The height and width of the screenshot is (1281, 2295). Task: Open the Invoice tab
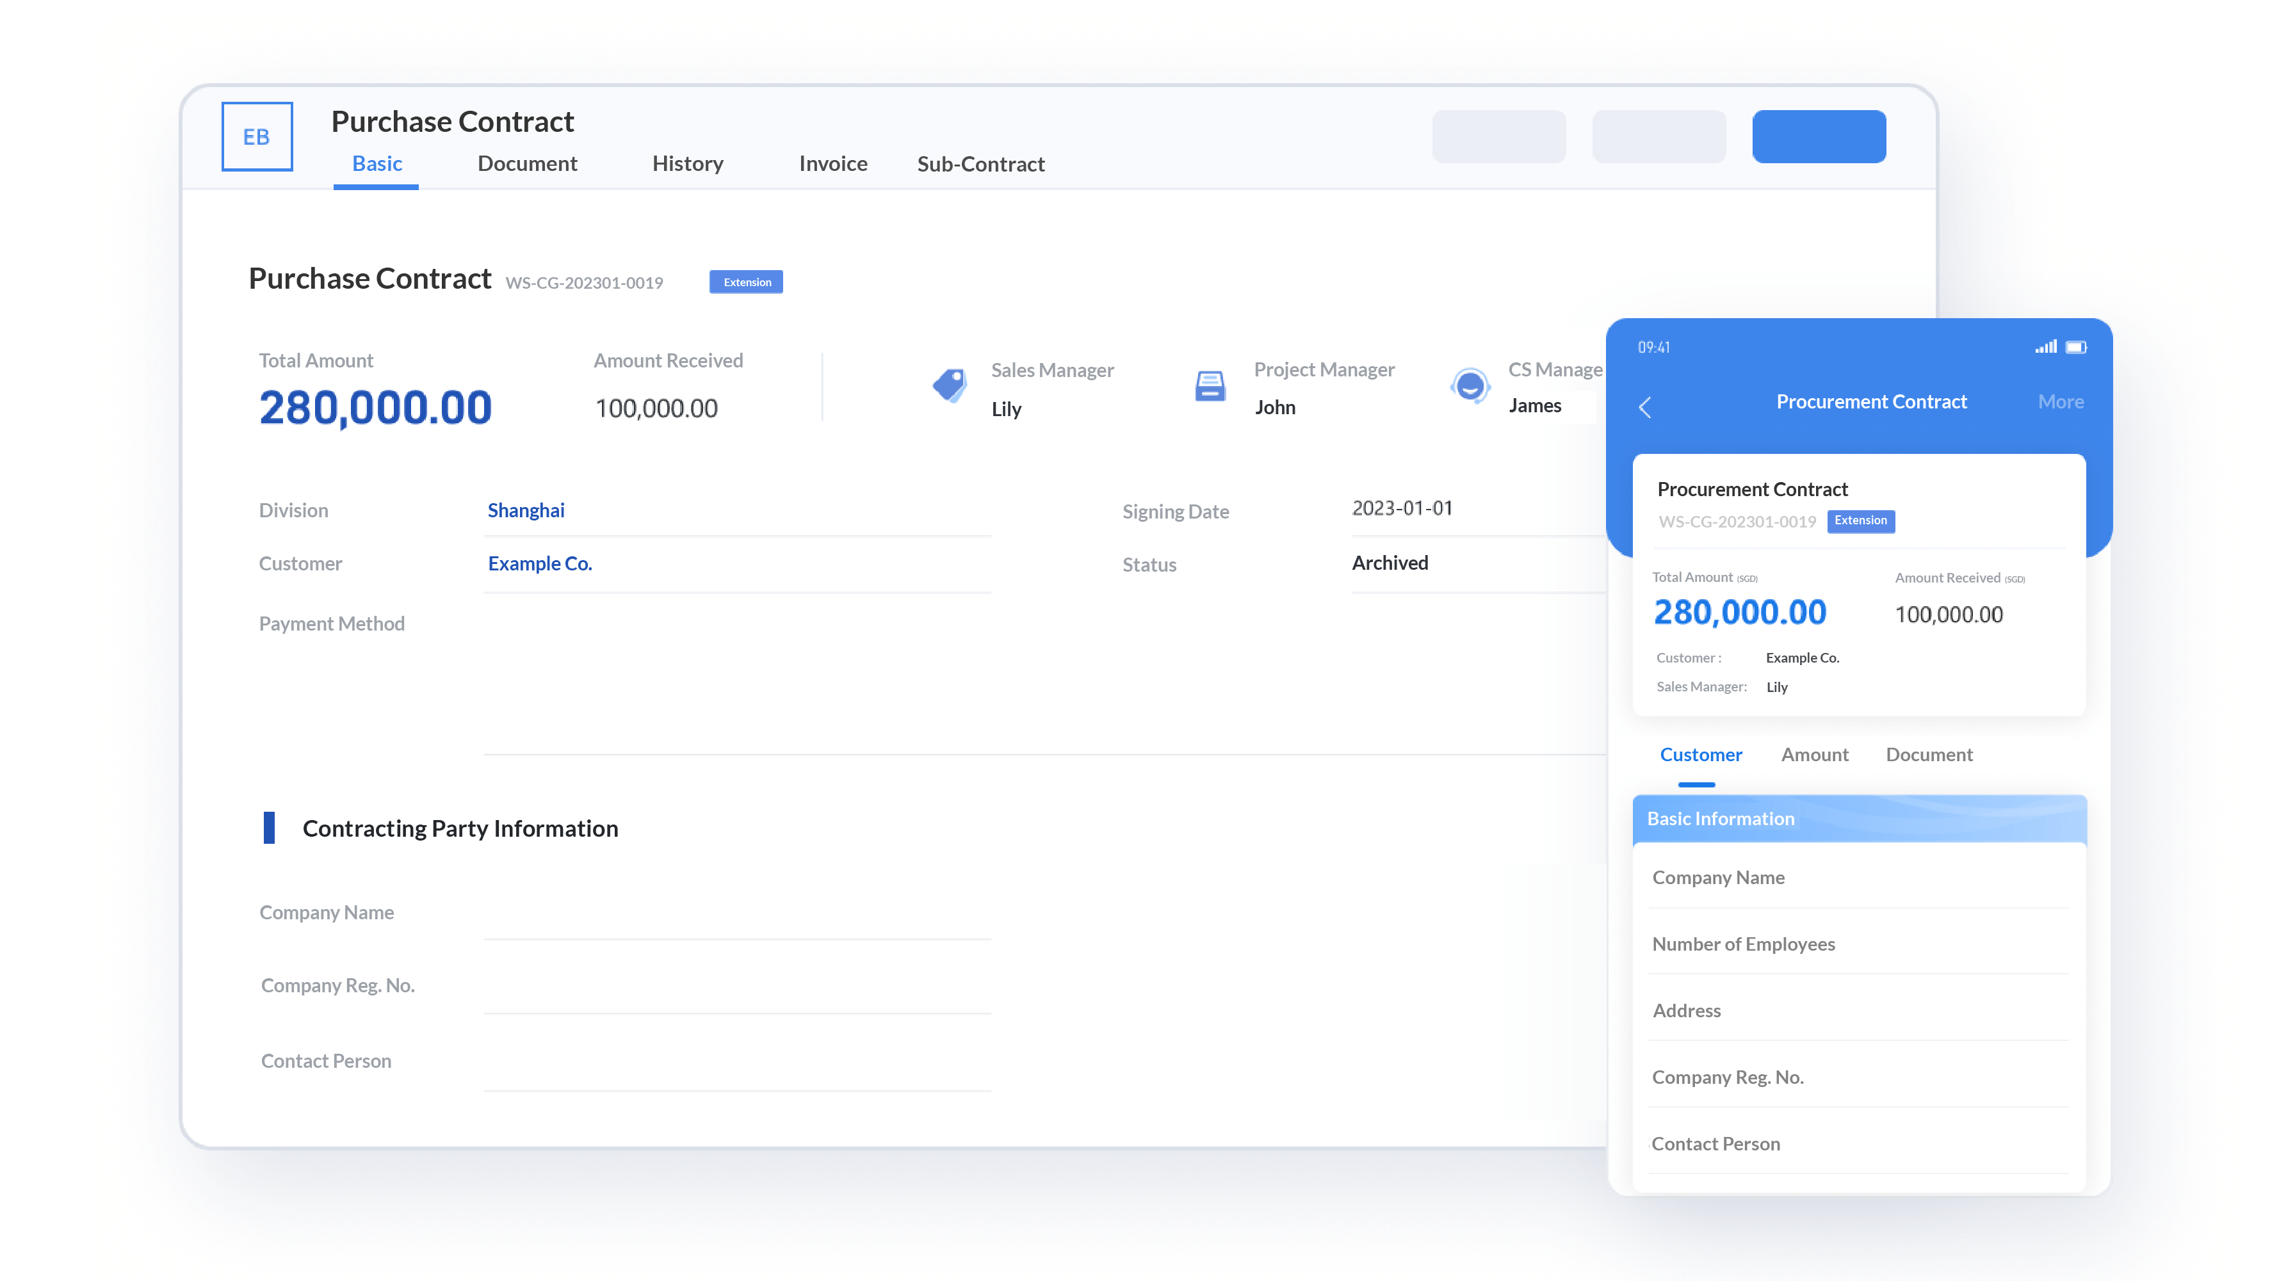(x=832, y=164)
